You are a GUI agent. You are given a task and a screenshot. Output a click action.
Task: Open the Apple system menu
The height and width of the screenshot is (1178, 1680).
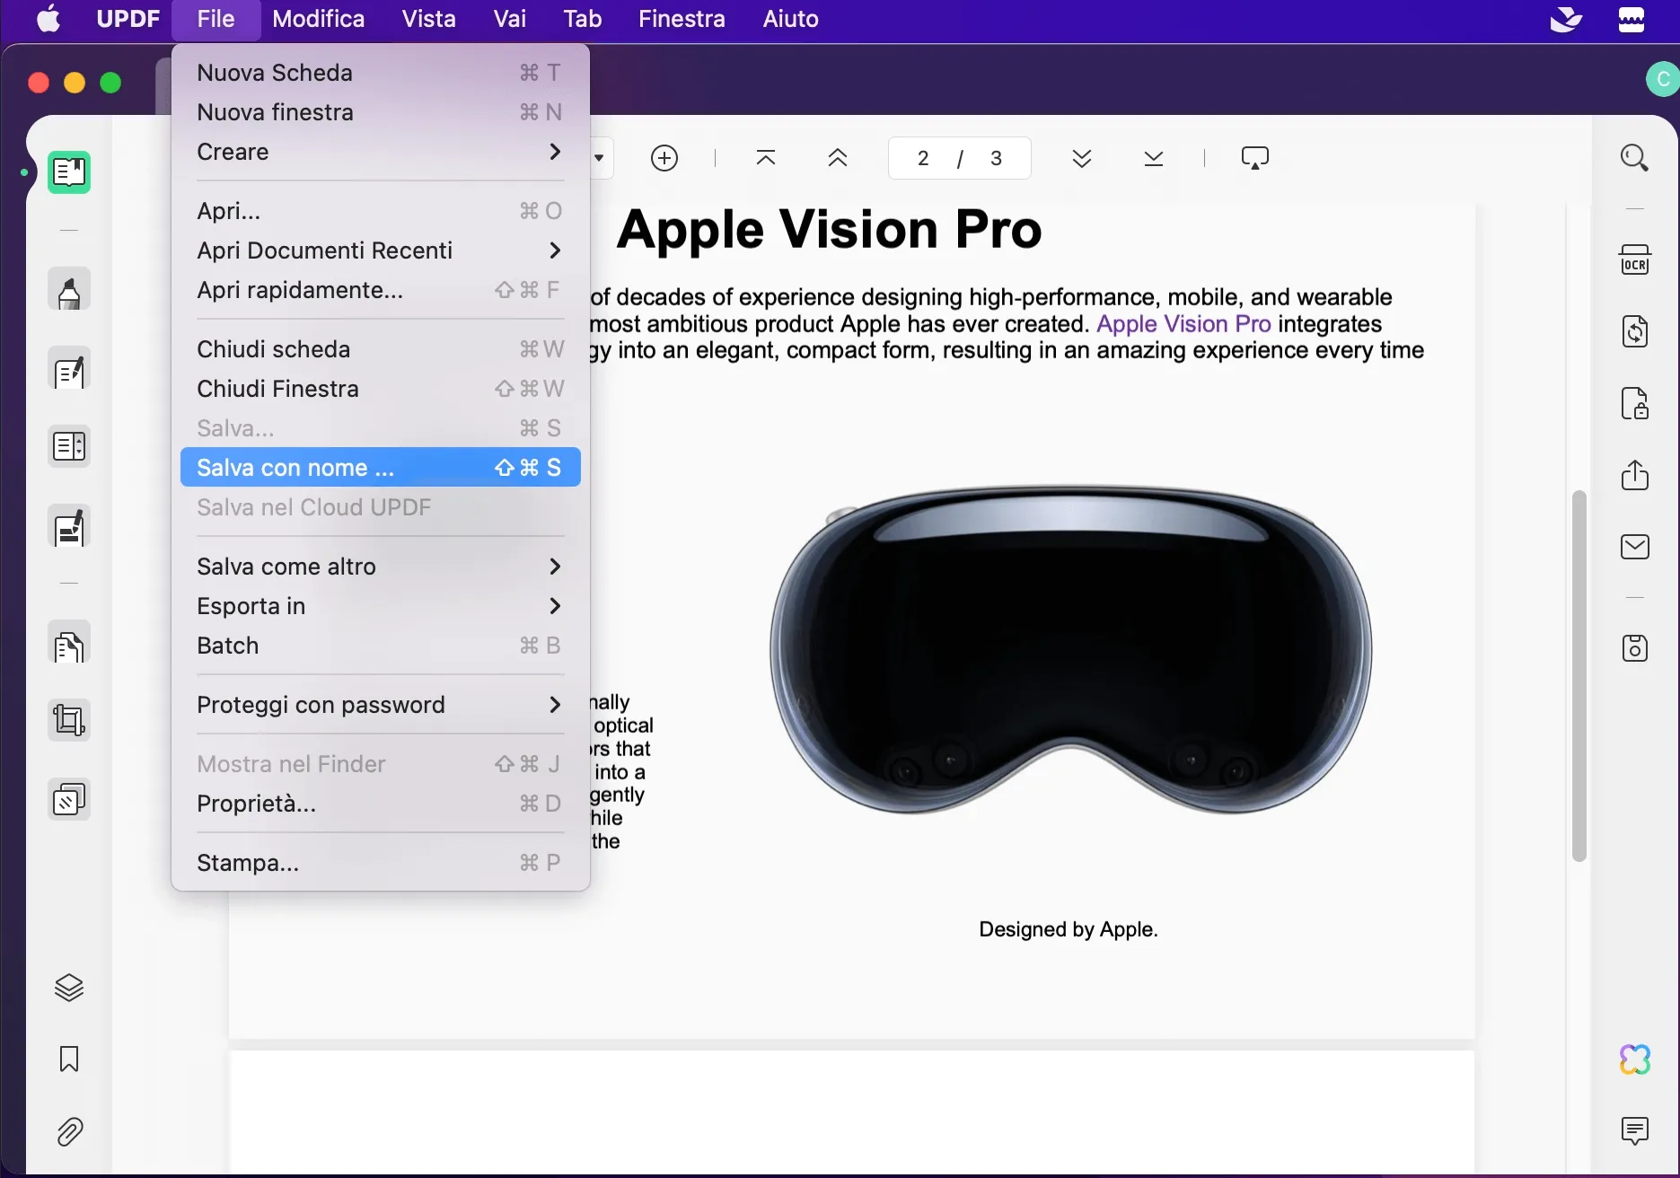coord(49,19)
